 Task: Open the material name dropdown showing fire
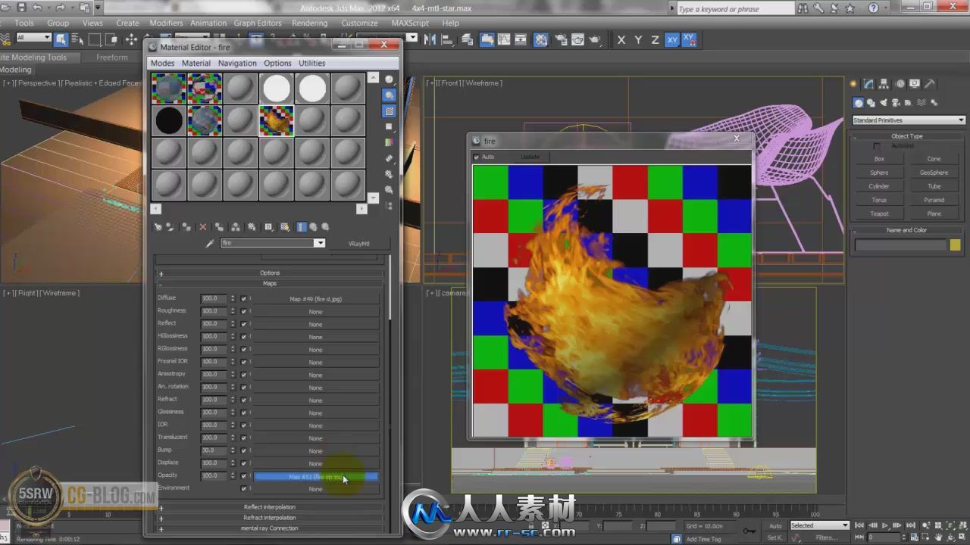point(320,243)
